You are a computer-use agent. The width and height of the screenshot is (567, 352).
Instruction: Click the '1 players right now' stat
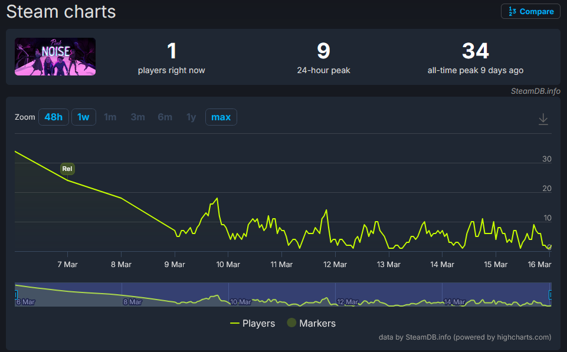[x=172, y=58]
